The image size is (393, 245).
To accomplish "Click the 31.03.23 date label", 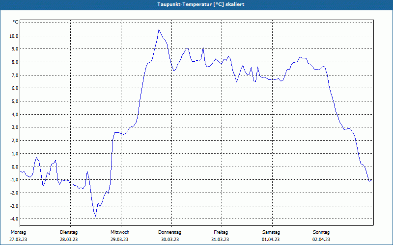I will [220, 240].
